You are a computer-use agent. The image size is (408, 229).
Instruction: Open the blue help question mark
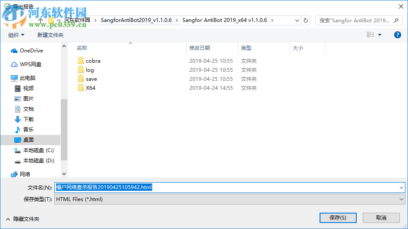397,35
